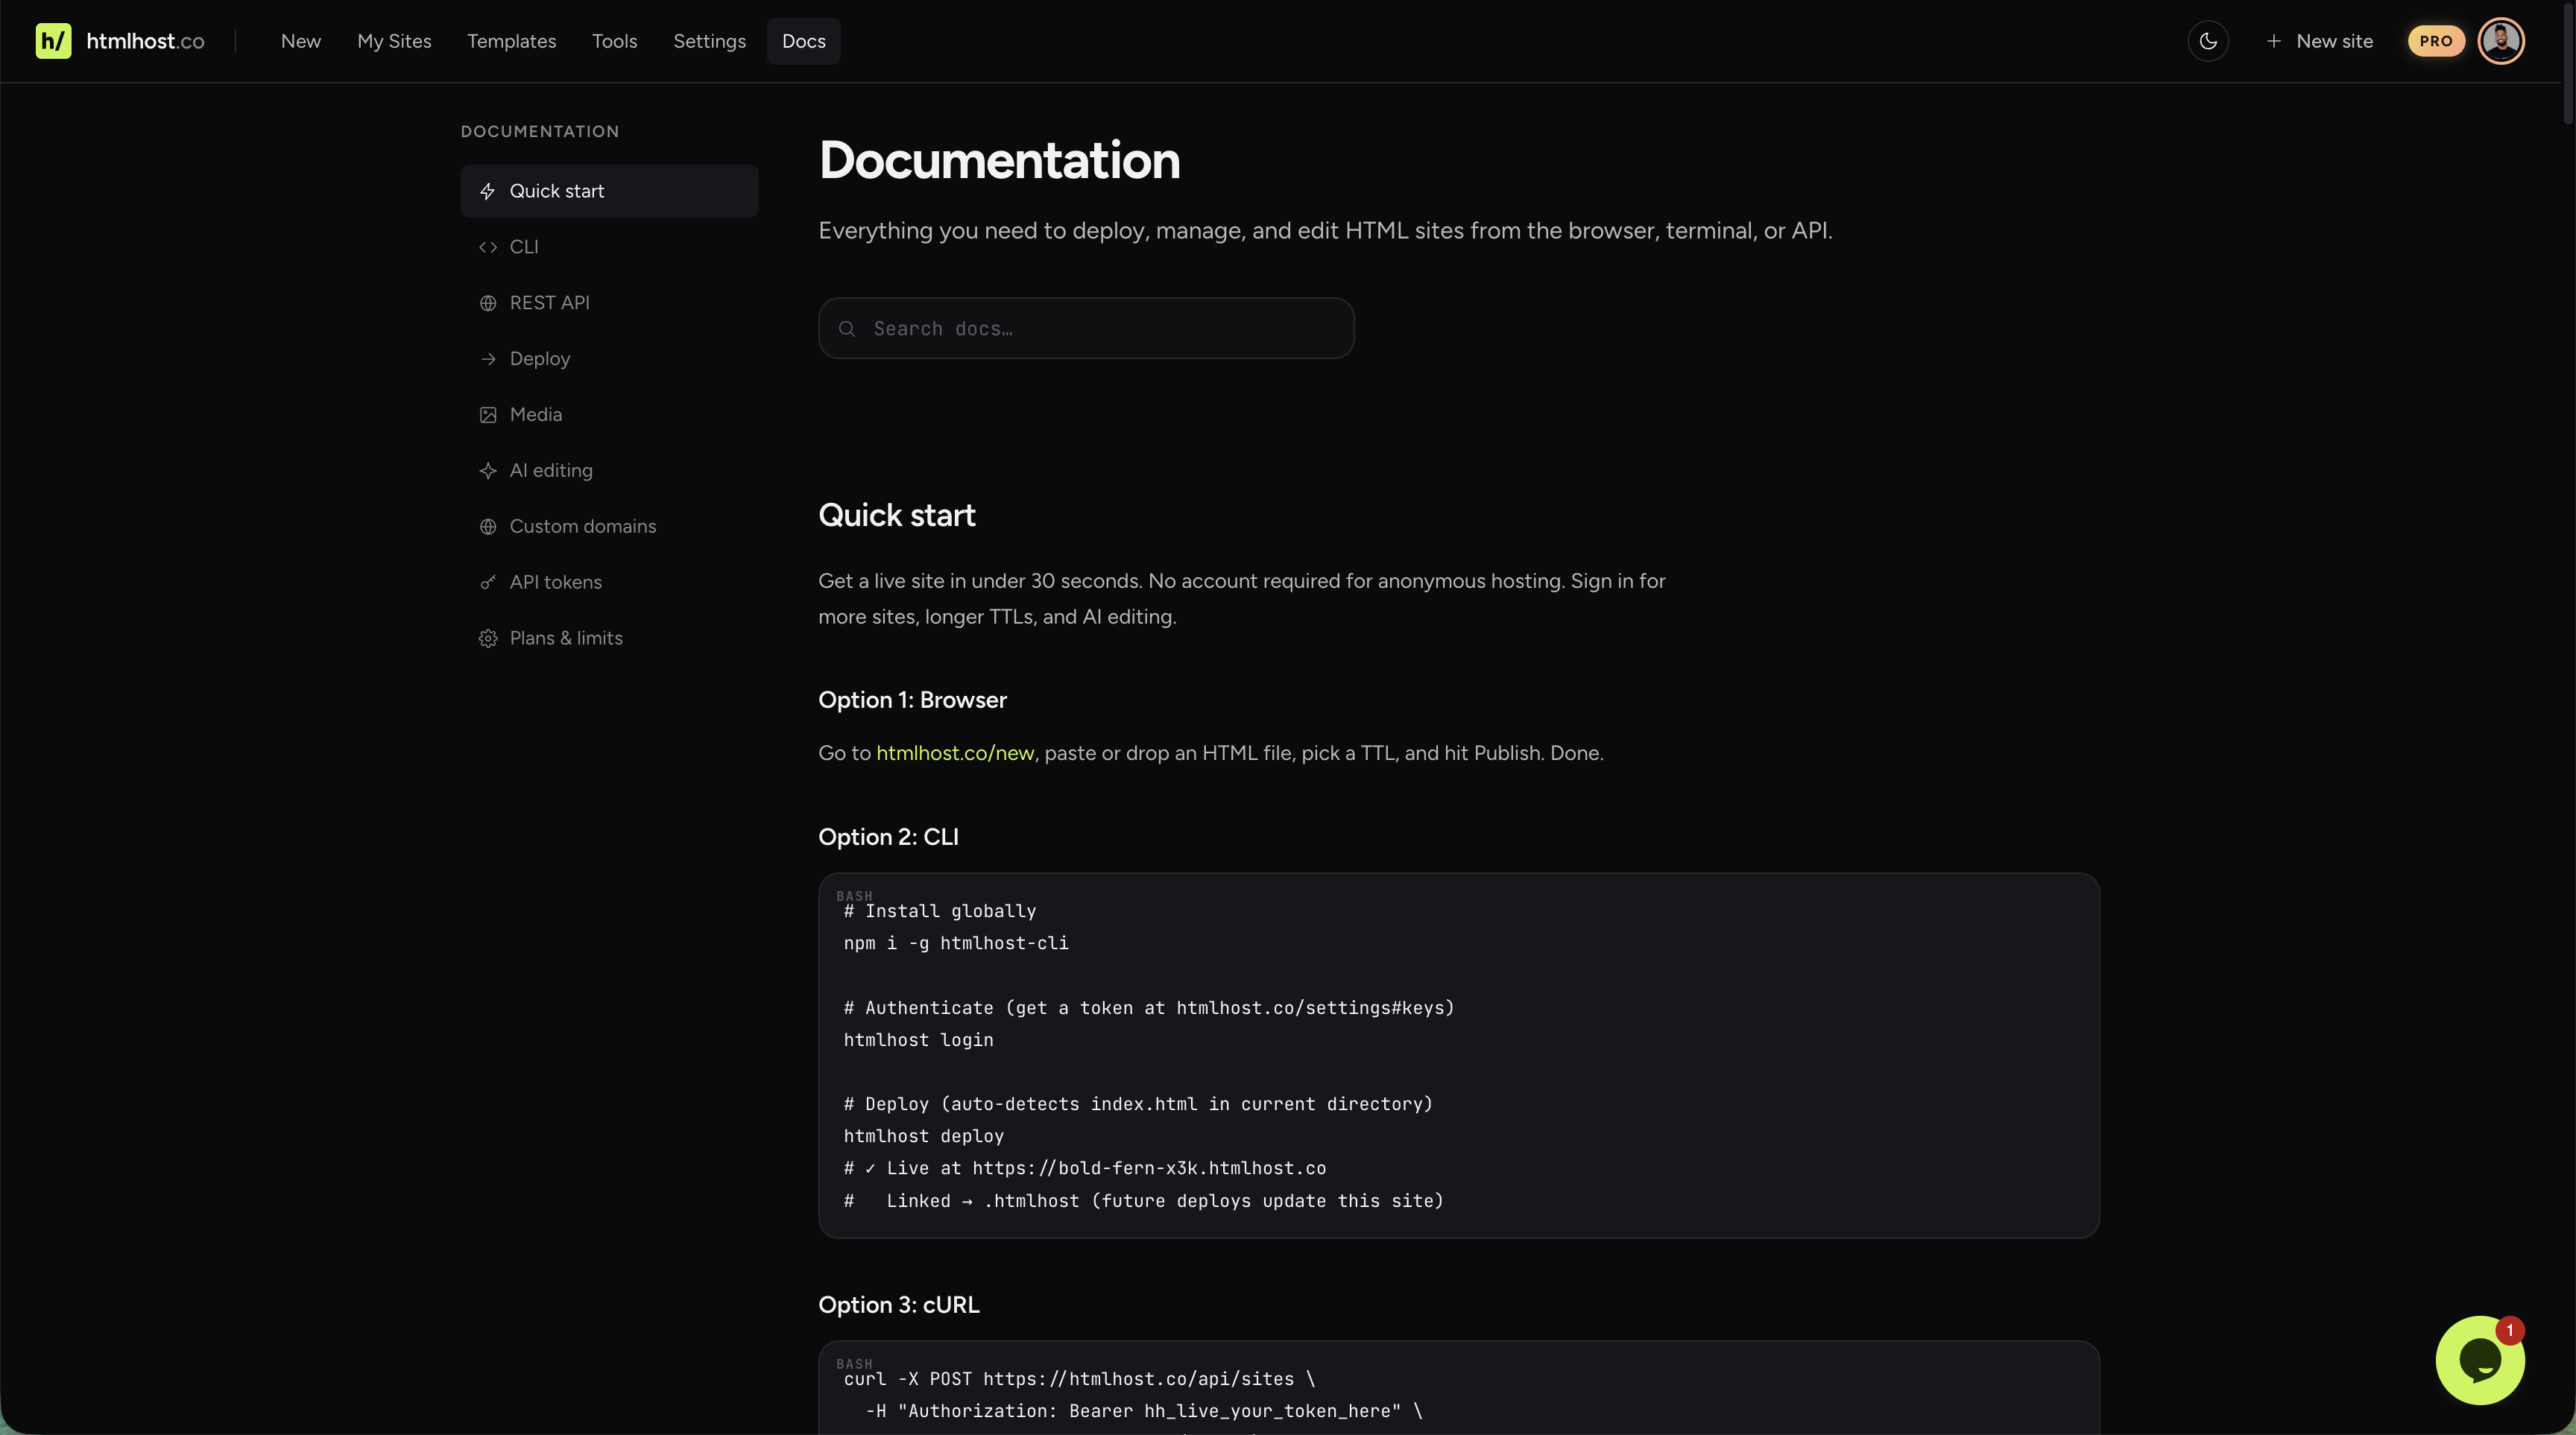
Task: Open the New nav tab
Action: click(301, 41)
